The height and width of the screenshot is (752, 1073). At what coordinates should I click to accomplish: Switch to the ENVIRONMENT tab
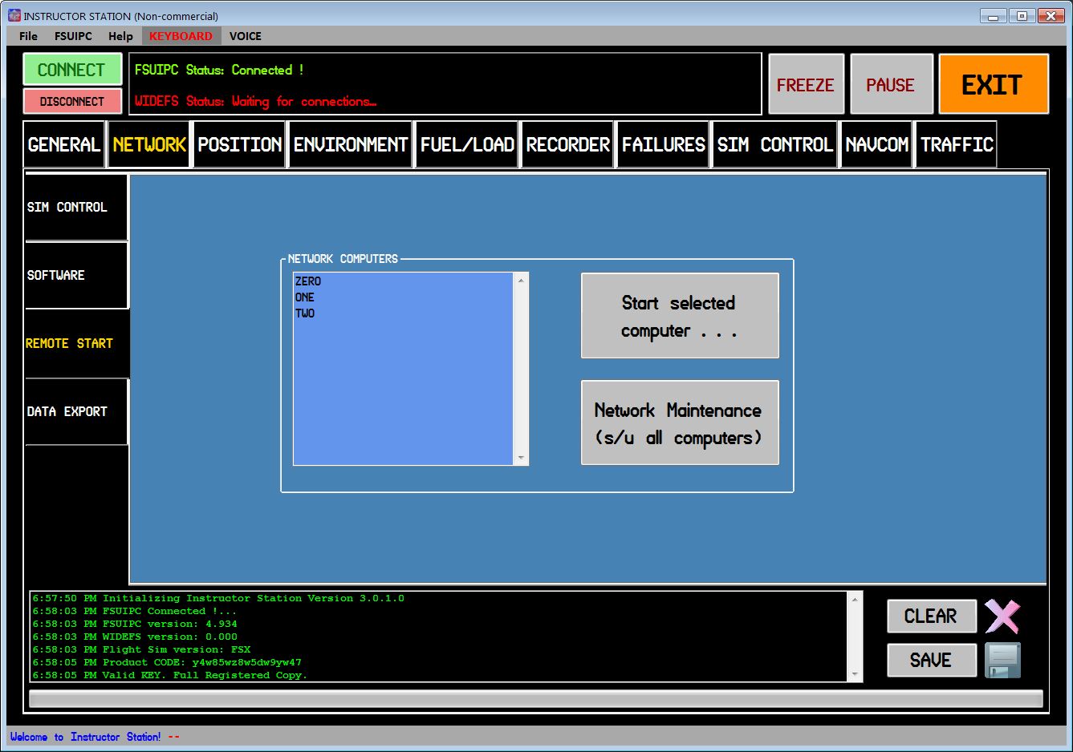tap(351, 144)
